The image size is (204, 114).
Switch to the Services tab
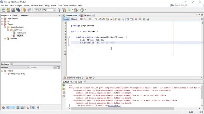point(25,16)
